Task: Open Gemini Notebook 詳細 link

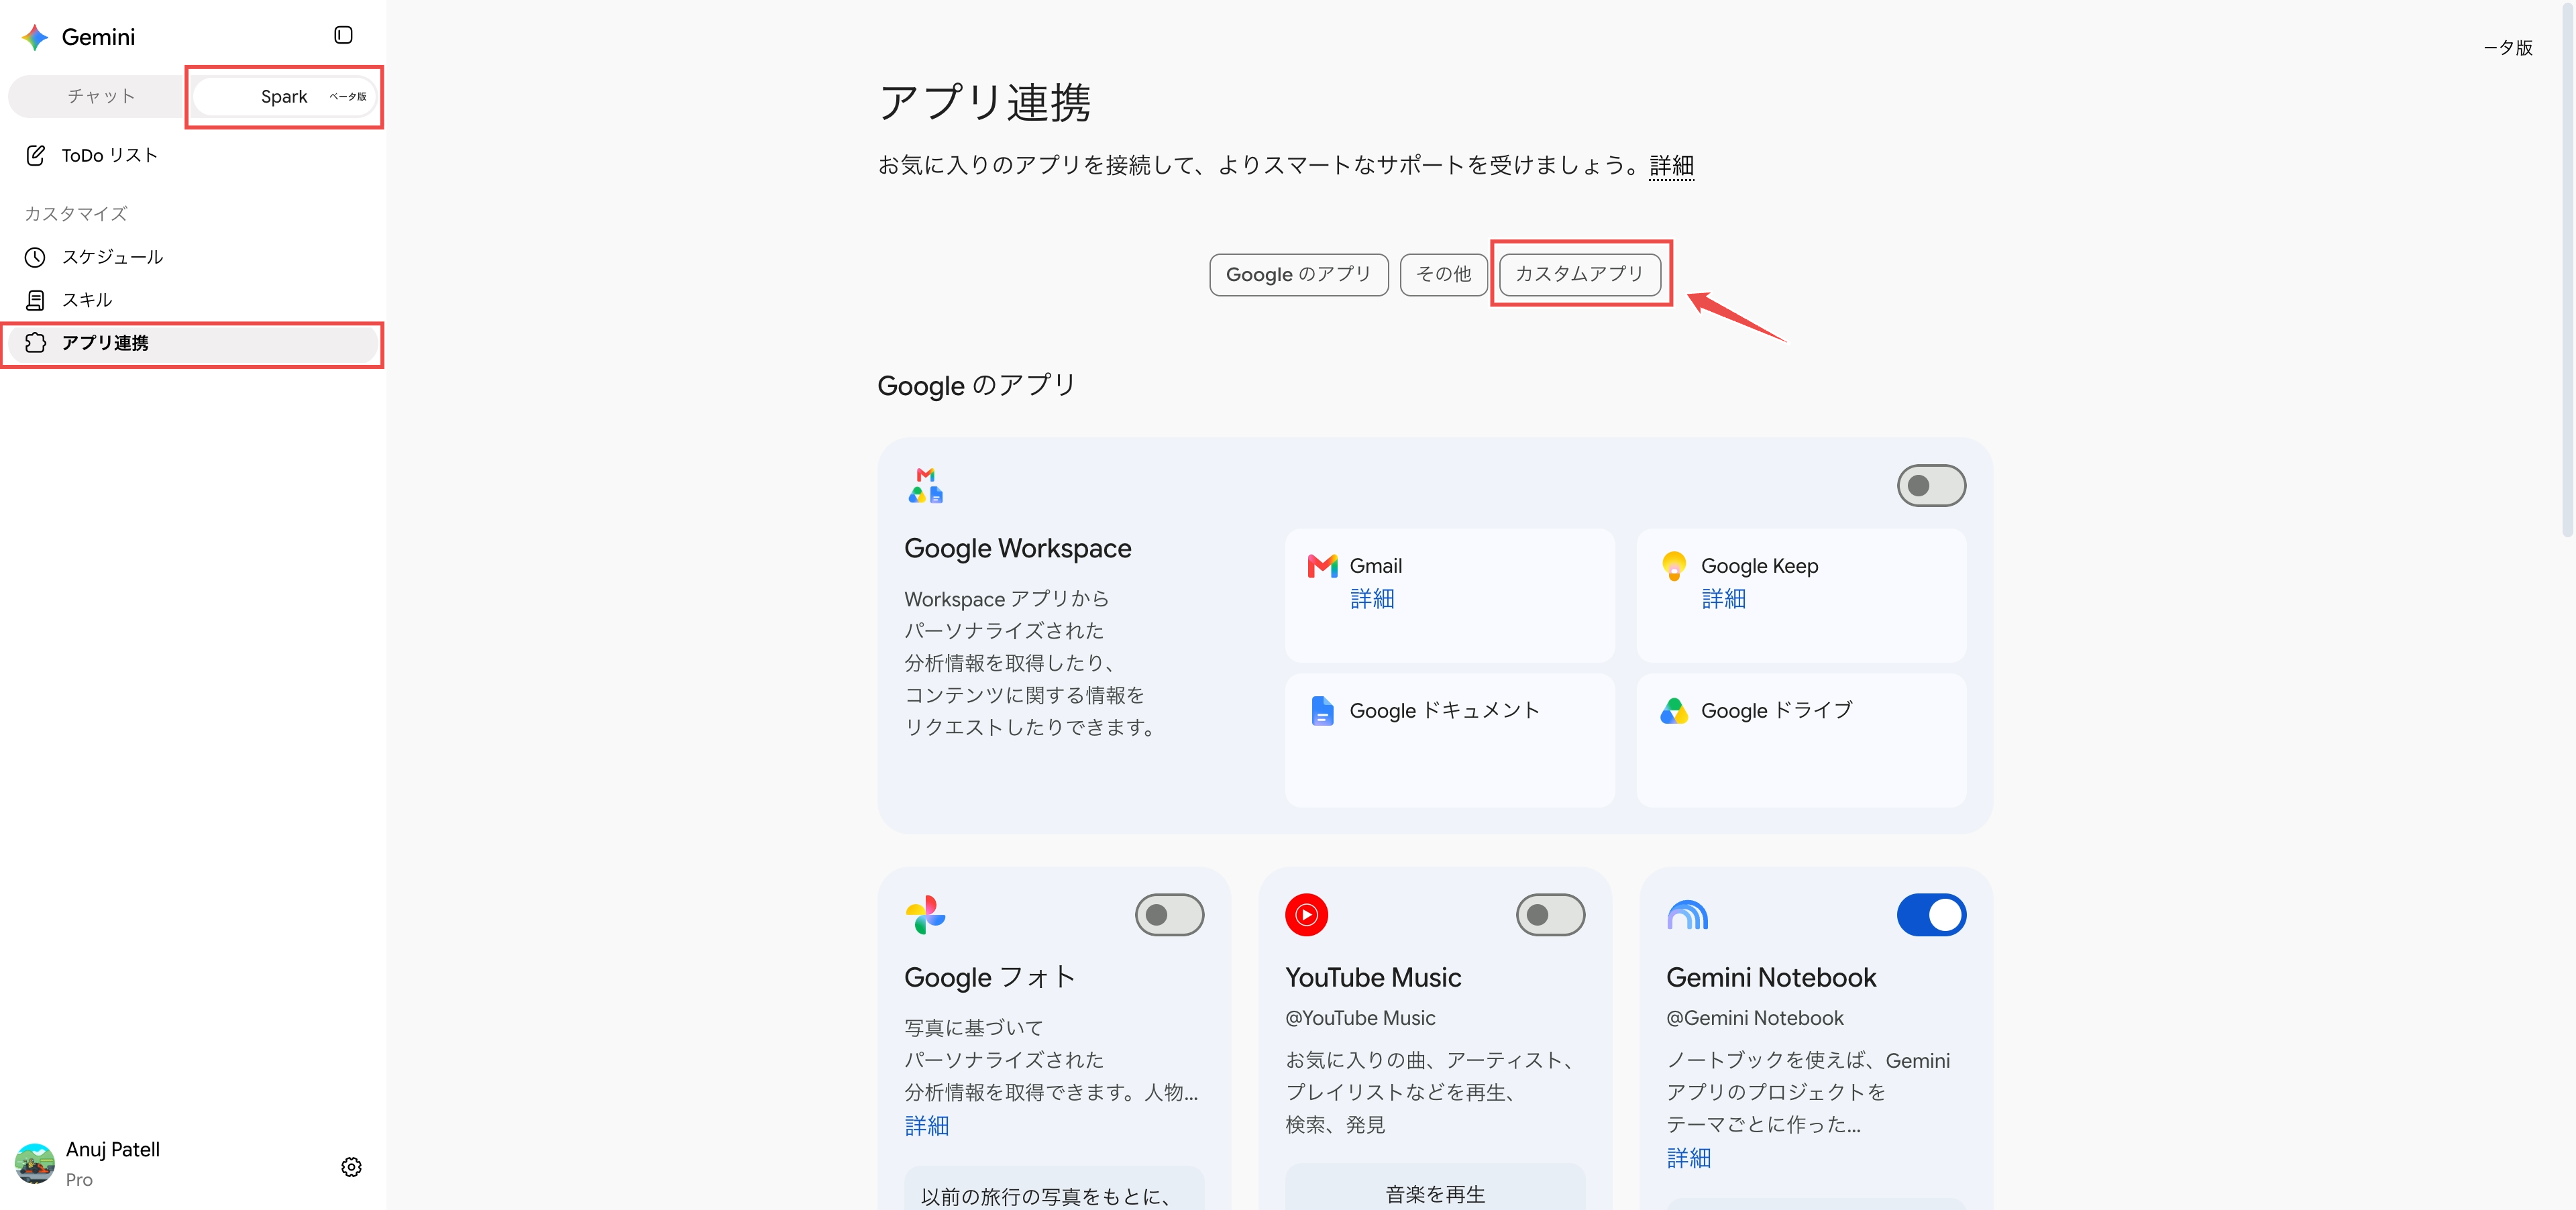Action: [x=1688, y=1158]
